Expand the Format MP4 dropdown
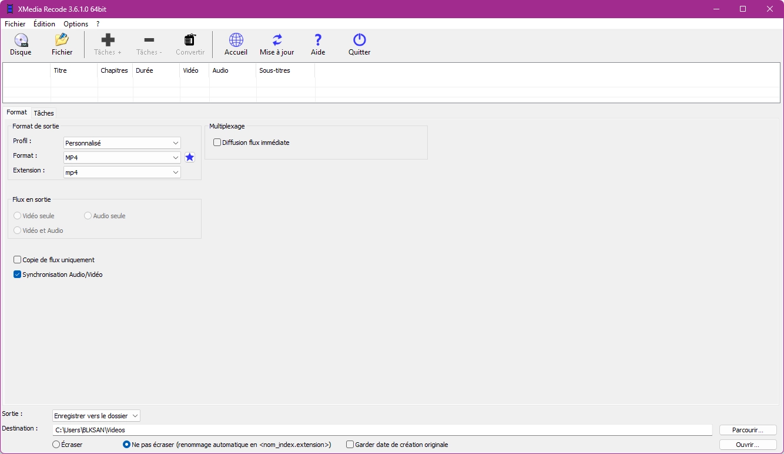This screenshot has height=454, width=784. [122, 158]
